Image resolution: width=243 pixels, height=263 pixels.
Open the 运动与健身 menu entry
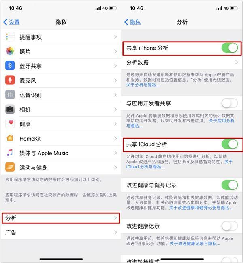point(61,167)
